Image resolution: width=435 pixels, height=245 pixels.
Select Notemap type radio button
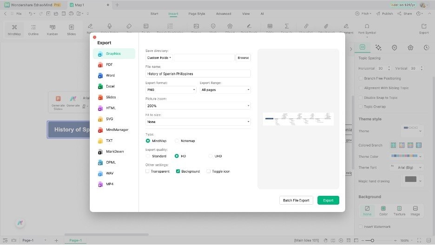coord(177,141)
